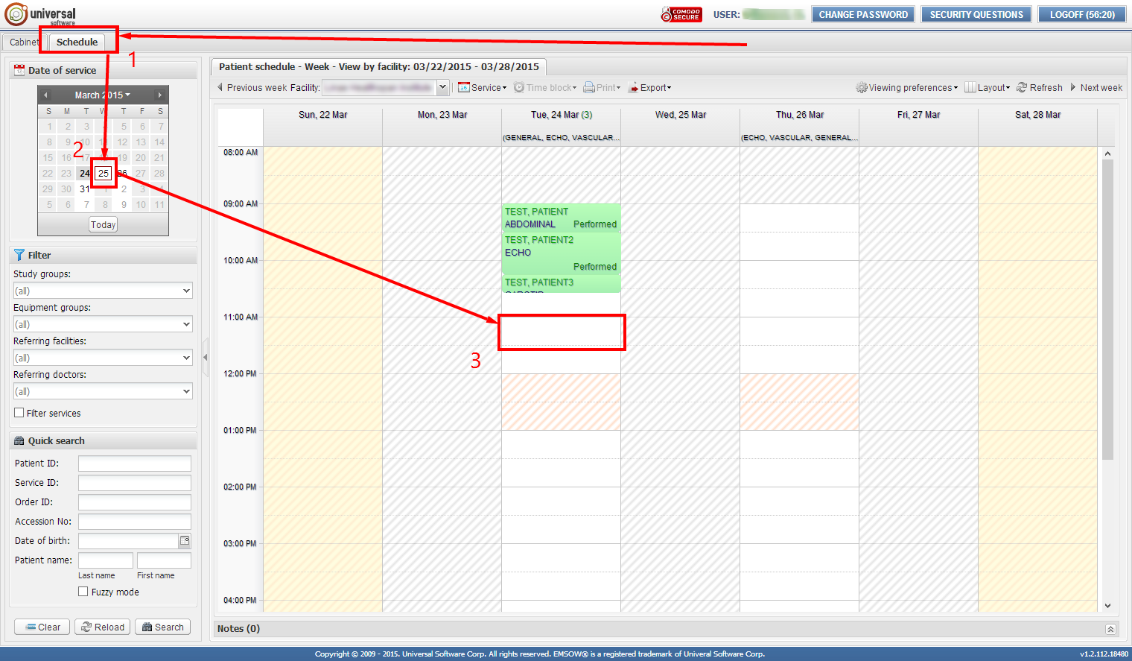Open the Layout menu
This screenshot has width=1132, height=661.
coord(988,87)
